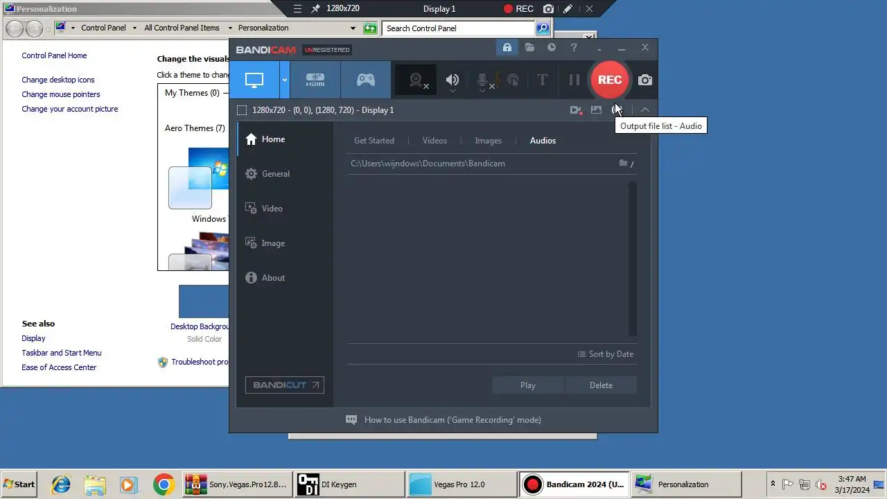Image resolution: width=887 pixels, height=499 pixels.
Task: Show hidden system tray icons arrow
Action: pos(773,484)
